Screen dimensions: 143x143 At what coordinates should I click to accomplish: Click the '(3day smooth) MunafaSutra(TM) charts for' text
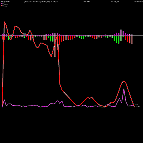(41, 2)
